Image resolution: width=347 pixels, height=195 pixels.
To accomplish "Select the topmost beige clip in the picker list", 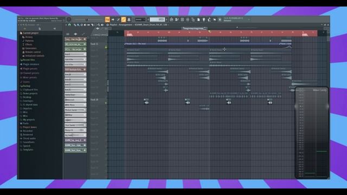I will (75, 39).
